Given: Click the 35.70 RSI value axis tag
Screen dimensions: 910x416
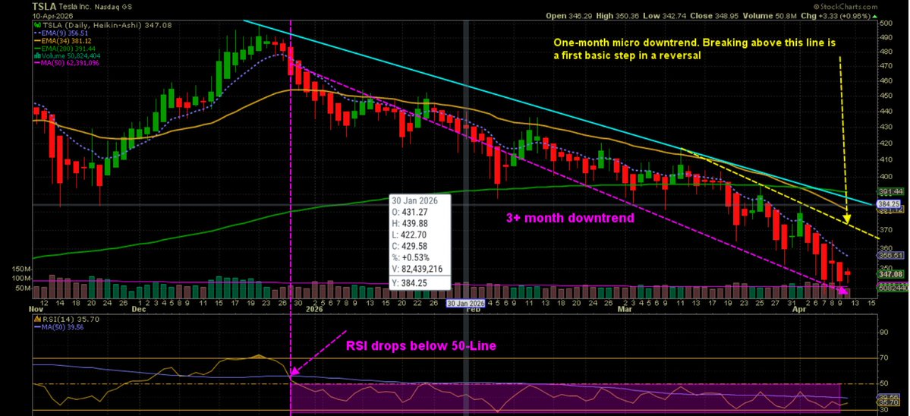Looking at the screenshot, I should [889, 402].
